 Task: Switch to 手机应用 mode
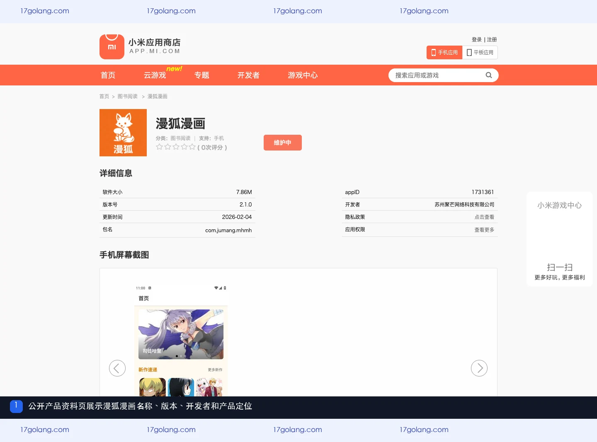point(444,53)
